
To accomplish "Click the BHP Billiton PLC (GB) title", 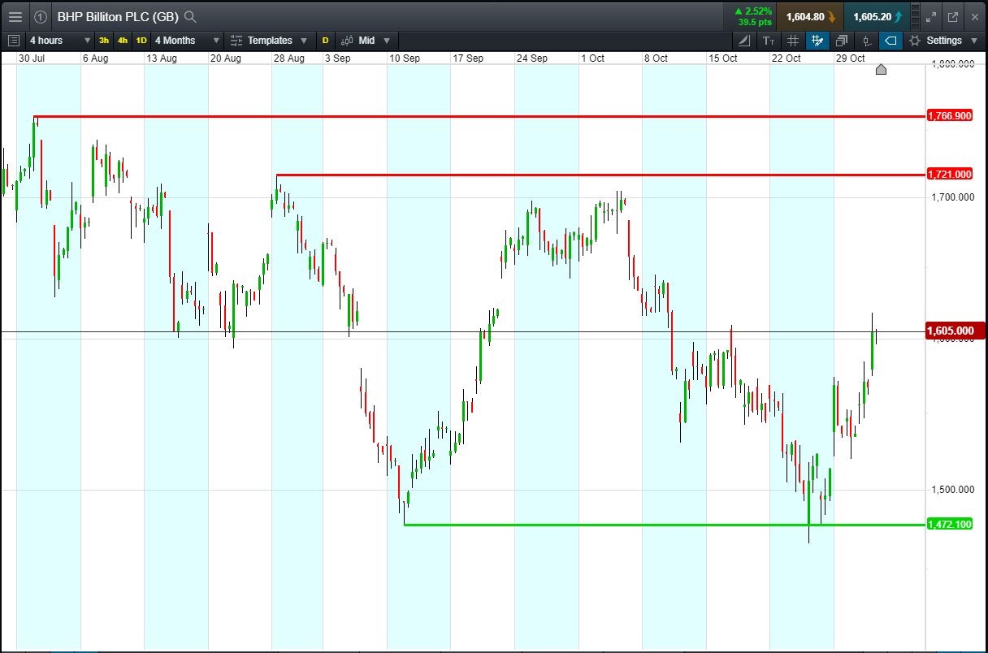I will pyautogui.click(x=118, y=16).
